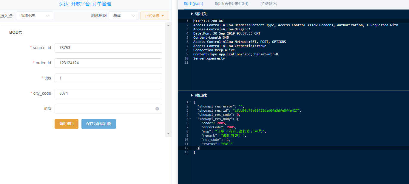Click the "remark" 调用异常 line
409x184 pixels.
click(x=224, y=135)
